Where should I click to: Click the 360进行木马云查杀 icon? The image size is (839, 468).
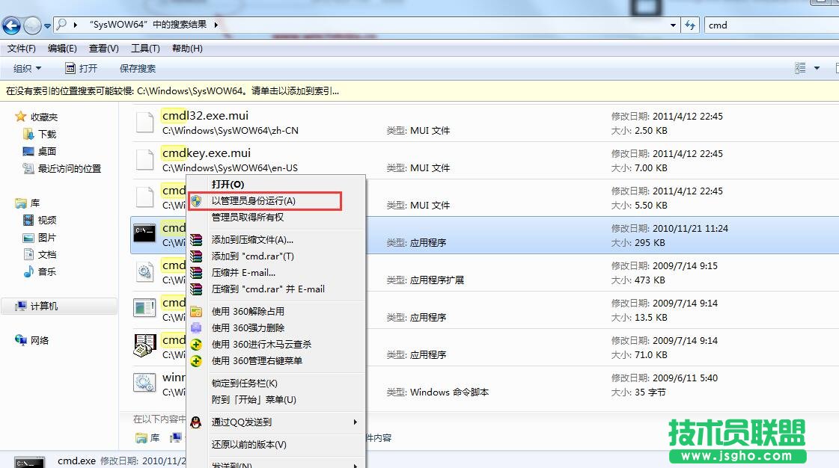196,345
